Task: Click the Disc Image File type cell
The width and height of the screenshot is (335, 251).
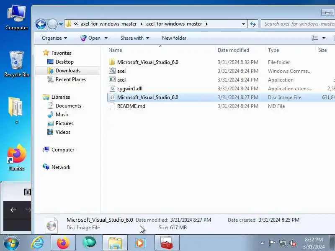Action: pos(284,97)
